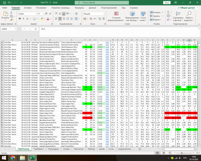Open the Условное форматирование menu
This screenshot has height=161, width=201.
click(116, 17)
